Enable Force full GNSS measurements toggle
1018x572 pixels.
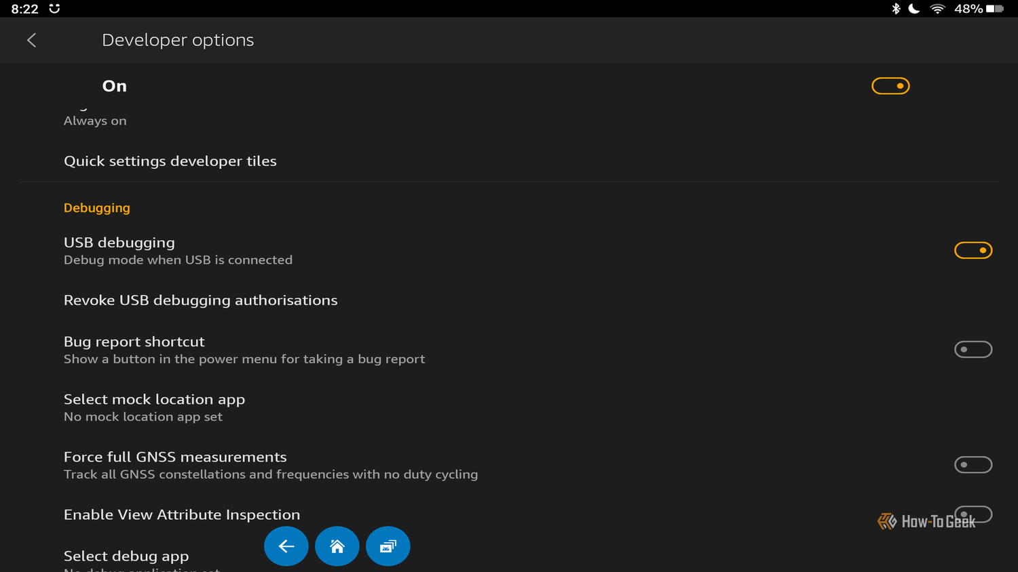973,464
